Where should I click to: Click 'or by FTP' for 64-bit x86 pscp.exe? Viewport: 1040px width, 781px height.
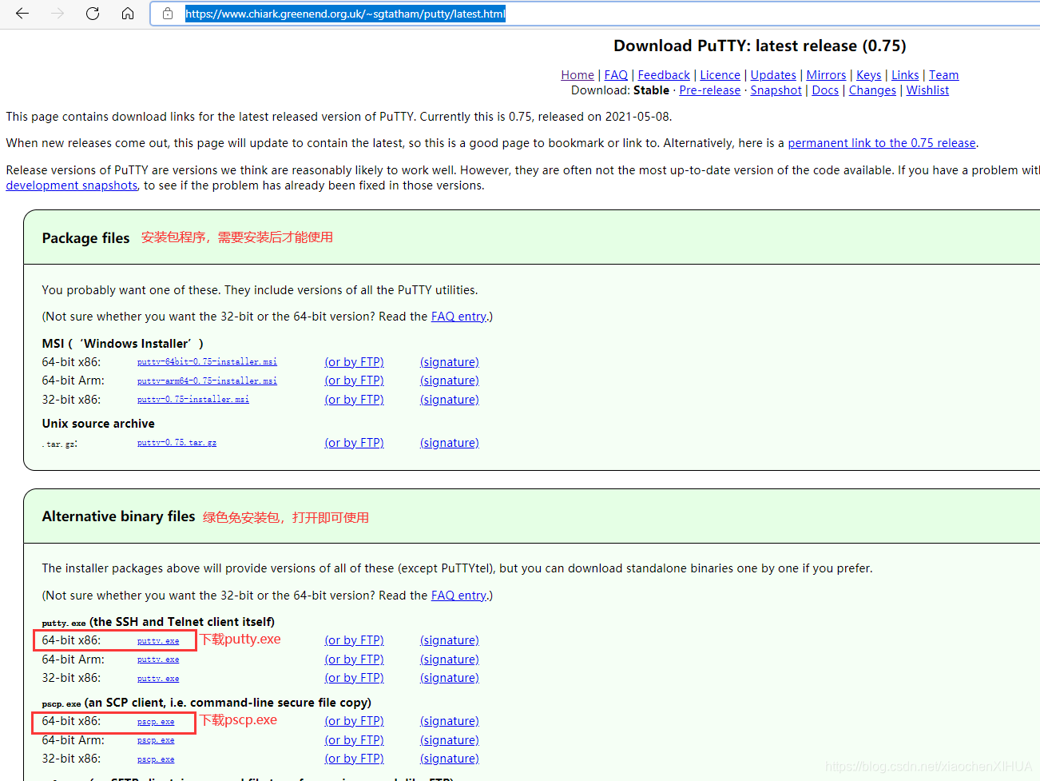(354, 721)
